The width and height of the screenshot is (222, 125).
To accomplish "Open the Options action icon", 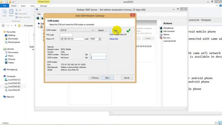I will click(x=161, y=34).
